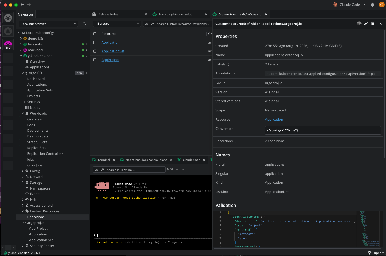Close the Terminal tab

[x=114, y=160]
